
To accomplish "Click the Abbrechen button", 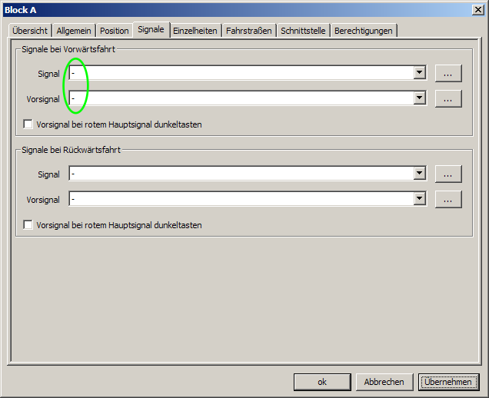I will pyautogui.click(x=384, y=382).
